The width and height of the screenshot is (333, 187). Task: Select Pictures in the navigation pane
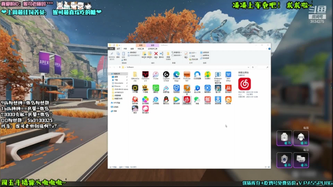[117, 86]
